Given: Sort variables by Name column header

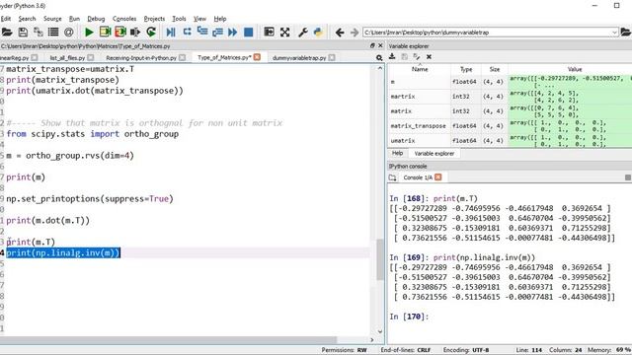Looking at the screenshot, I should pyautogui.click(x=420, y=69).
